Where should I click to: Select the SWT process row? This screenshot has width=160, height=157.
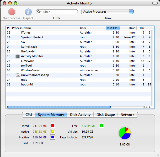click(x=79, y=42)
